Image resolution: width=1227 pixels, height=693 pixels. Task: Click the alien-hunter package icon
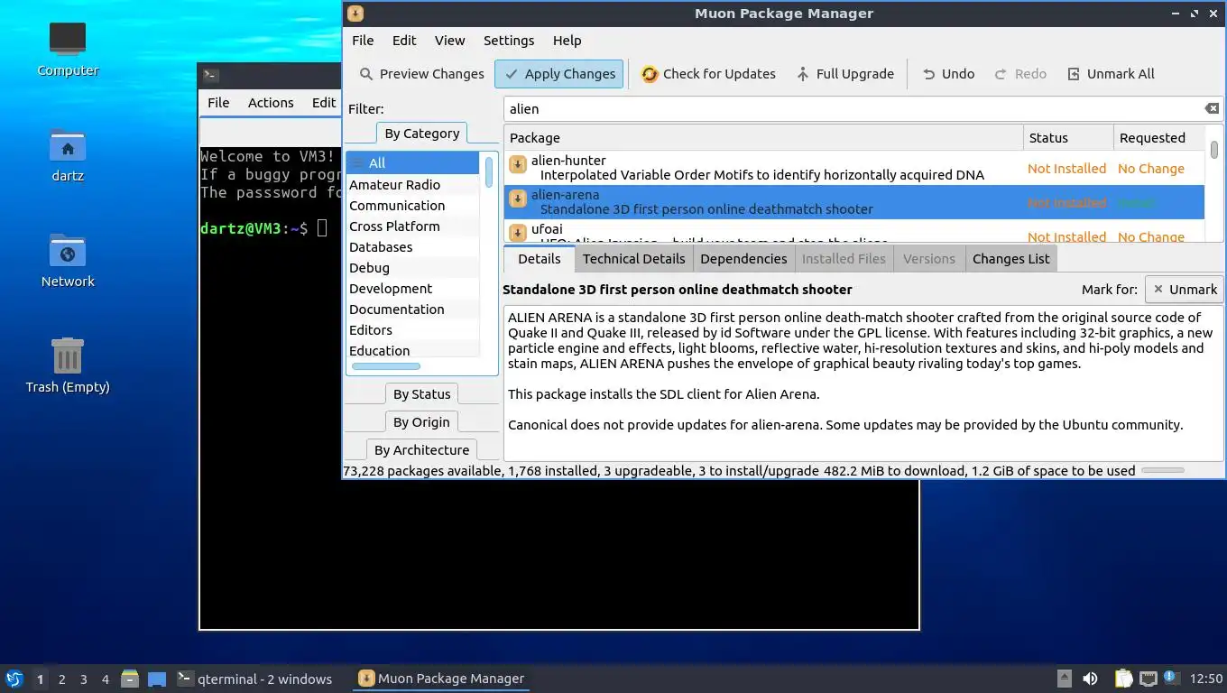[518, 164]
